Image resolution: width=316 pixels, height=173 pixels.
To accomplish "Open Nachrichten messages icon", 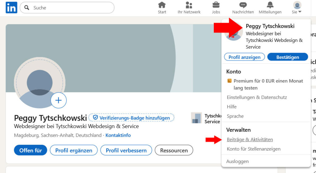I will 243,5.
